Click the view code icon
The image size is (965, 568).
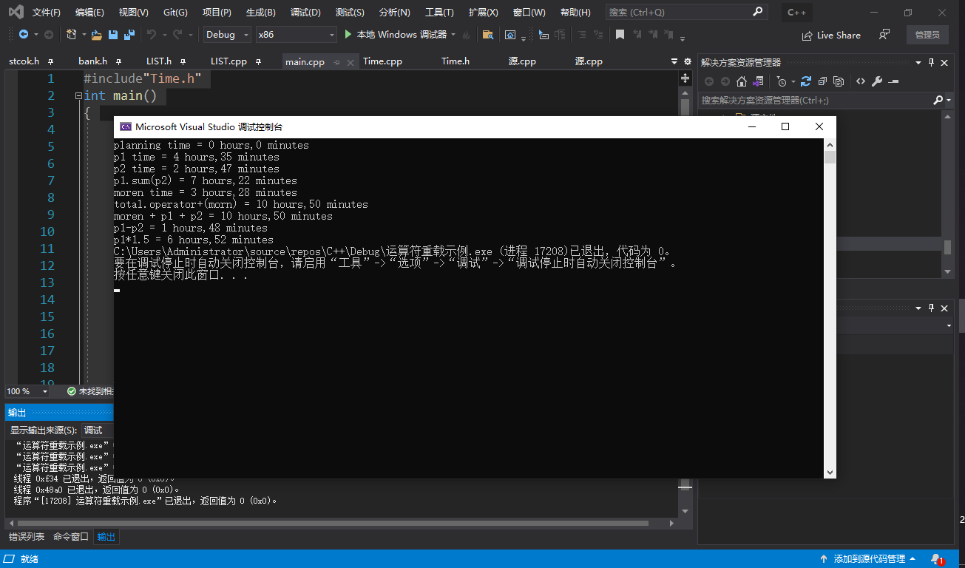(861, 81)
